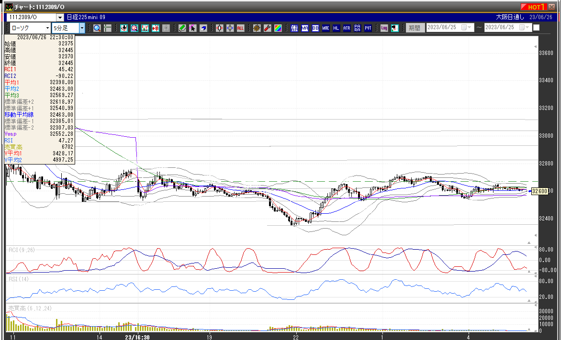Click the 移動平均線 row in data panel
Screen dimensions: 561x340
39,115
